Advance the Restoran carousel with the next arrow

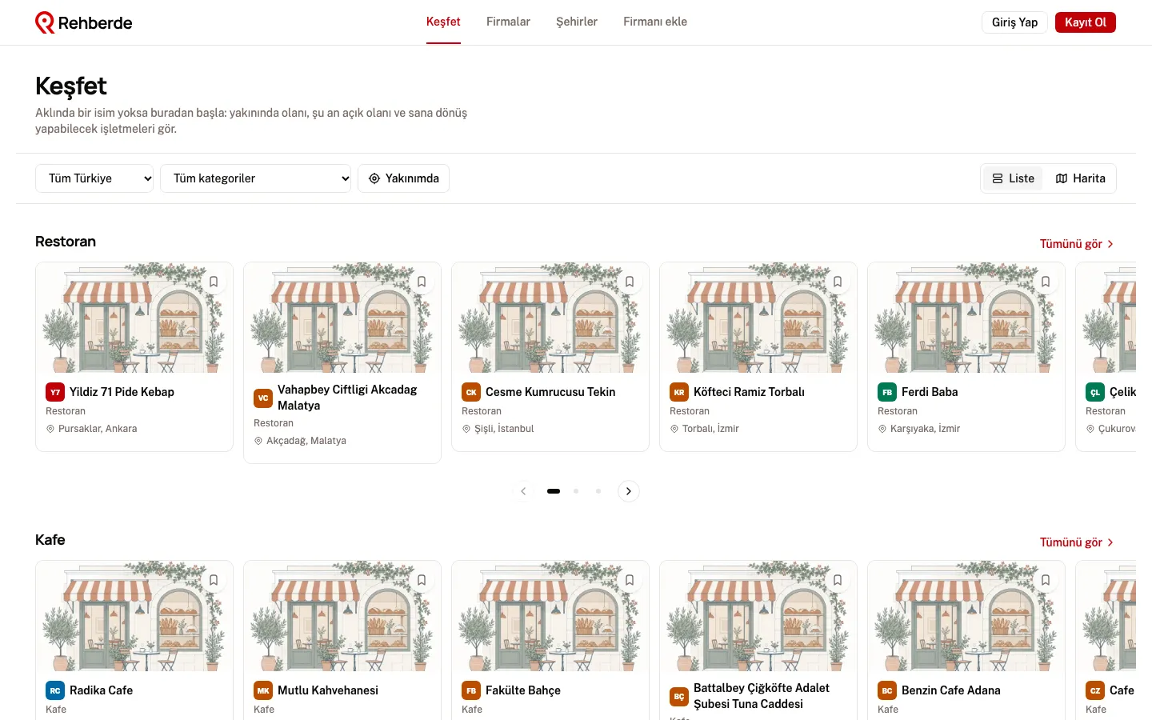(x=629, y=491)
